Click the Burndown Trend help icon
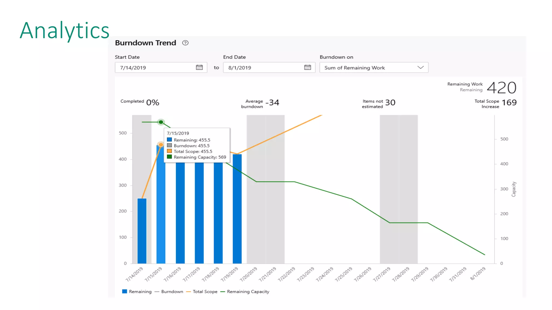This screenshot has width=552, height=310. click(185, 43)
